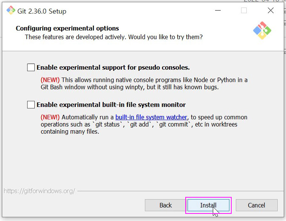Image resolution: width=286 pixels, height=221 pixels.
Task: Open the built-in file system watcher link
Action: click(151, 117)
